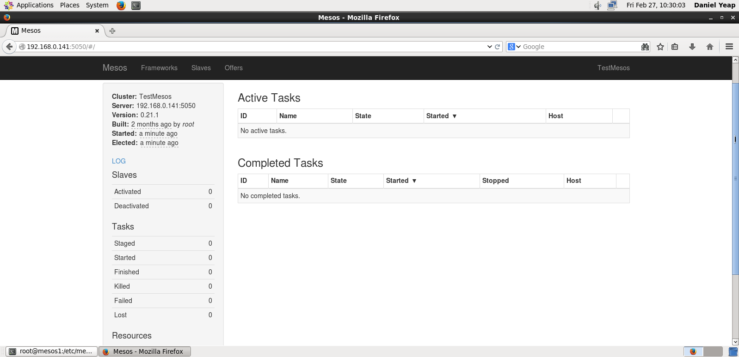Viewport: 739px width, 357px height.
Task: Click the Firefox back arrow button
Action: [x=9, y=47]
